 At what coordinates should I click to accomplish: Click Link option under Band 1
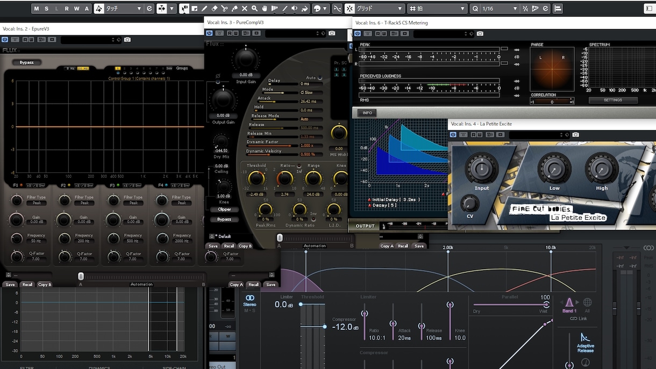pos(579,319)
